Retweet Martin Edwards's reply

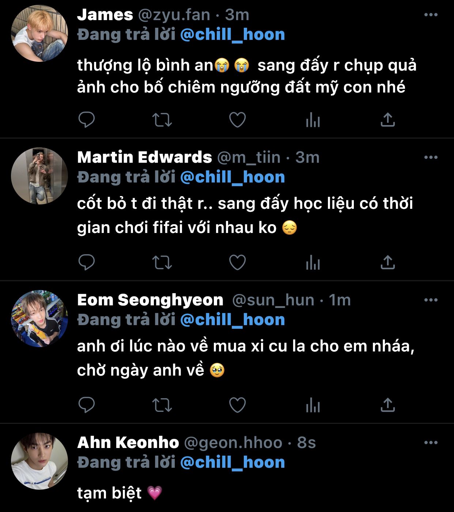pos(162,262)
